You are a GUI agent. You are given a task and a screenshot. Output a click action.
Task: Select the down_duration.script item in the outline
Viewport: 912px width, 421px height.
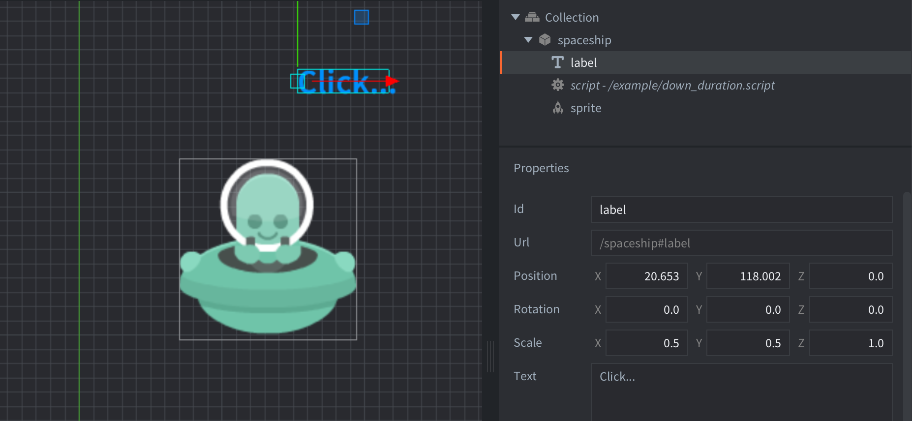pyautogui.click(x=672, y=86)
